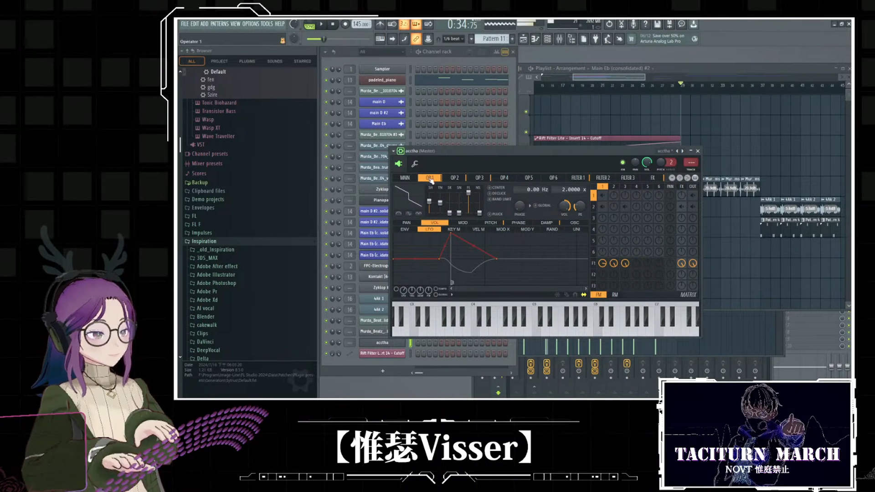The image size is (875, 492).
Task: Click the graph editor icon in Channel rack
Action: pos(496,52)
